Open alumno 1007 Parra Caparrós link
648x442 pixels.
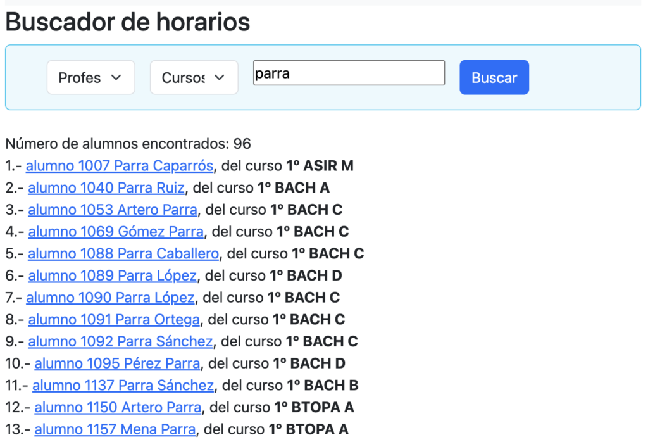119,166
